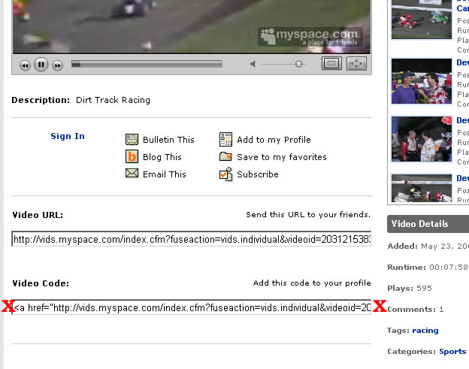Open thumbnail of driver in racing suit interview
The width and height of the screenshot is (469, 369).
click(x=422, y=139)
